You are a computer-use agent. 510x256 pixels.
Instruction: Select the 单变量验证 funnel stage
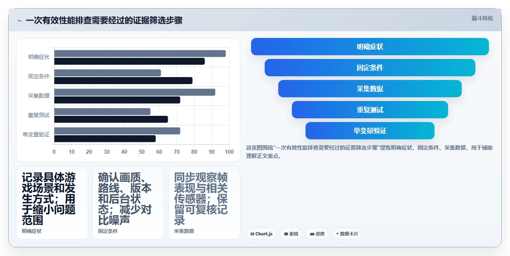point(370,131)
